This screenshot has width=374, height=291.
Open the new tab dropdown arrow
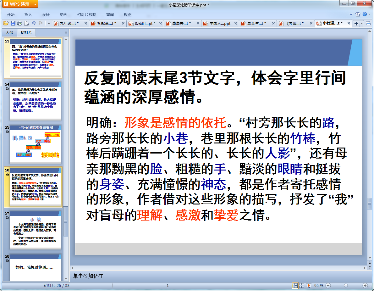click(362, 24)
